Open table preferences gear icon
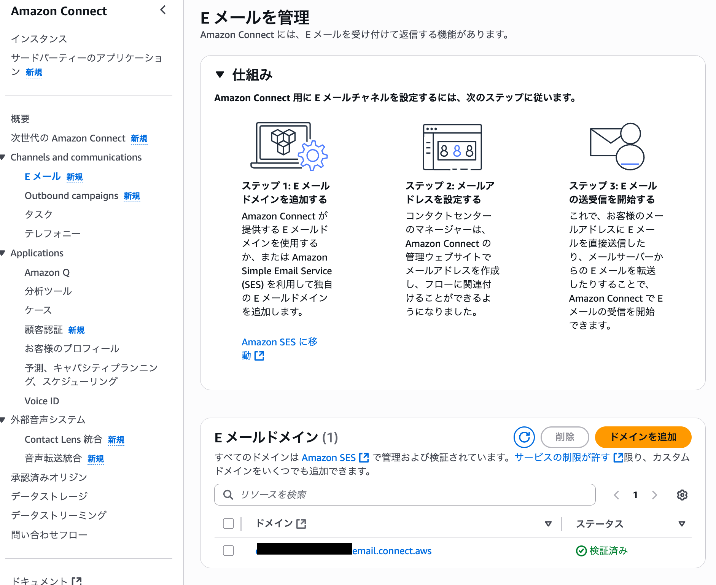 tap(682, 495)
